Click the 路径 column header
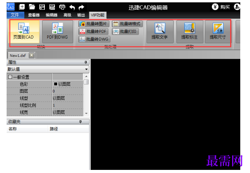Image resolution: width=250 pixels, height=173 pixels. 69,129
